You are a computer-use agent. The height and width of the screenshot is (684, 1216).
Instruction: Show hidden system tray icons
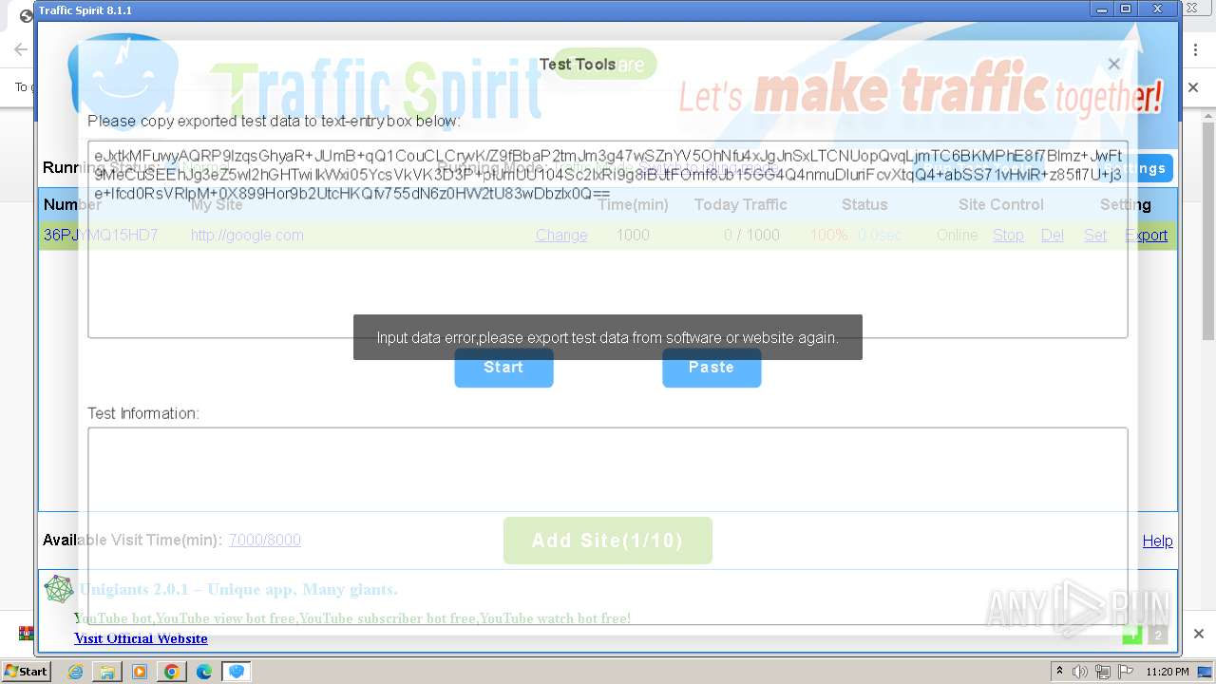point(1059,672)
